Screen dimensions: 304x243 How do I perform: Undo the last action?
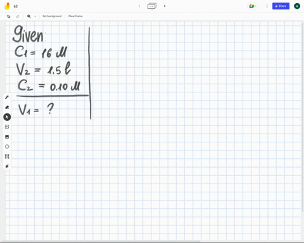(9, 16)
